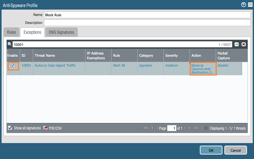
Task: Open the Packet Capture disable dropdown
Action: (x=223, y=65)
